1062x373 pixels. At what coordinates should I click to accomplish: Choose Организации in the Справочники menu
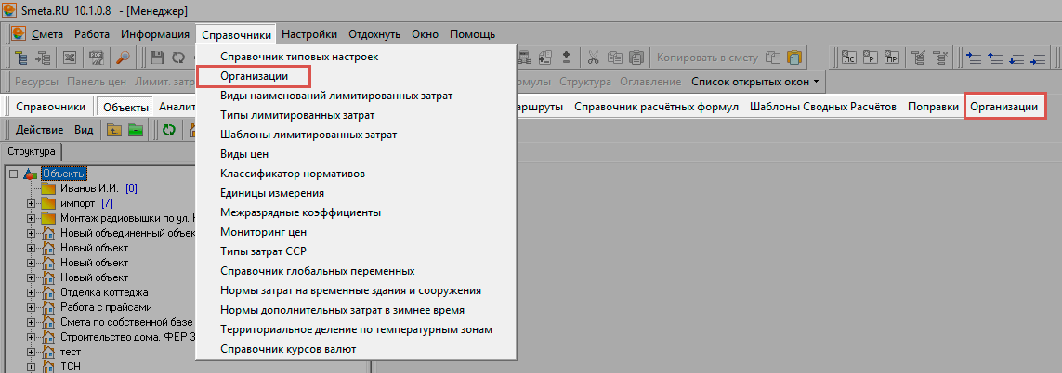[x=254, y=76]
